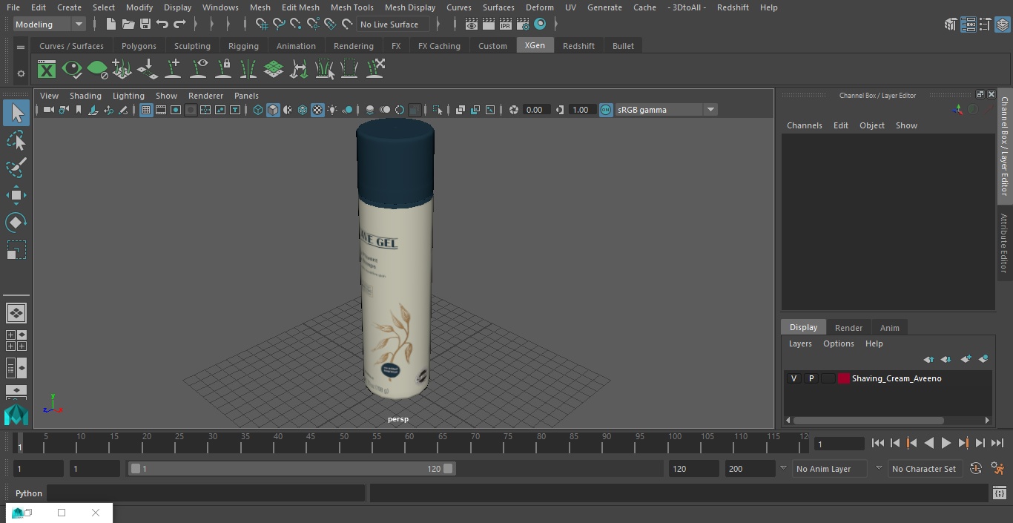This screenshot has width=1013, height=523.
Task: Toggle viewport grid display
Action: [x=146, y=110]
